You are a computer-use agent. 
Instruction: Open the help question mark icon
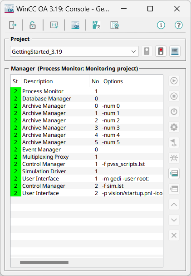[x=179, y=25]
